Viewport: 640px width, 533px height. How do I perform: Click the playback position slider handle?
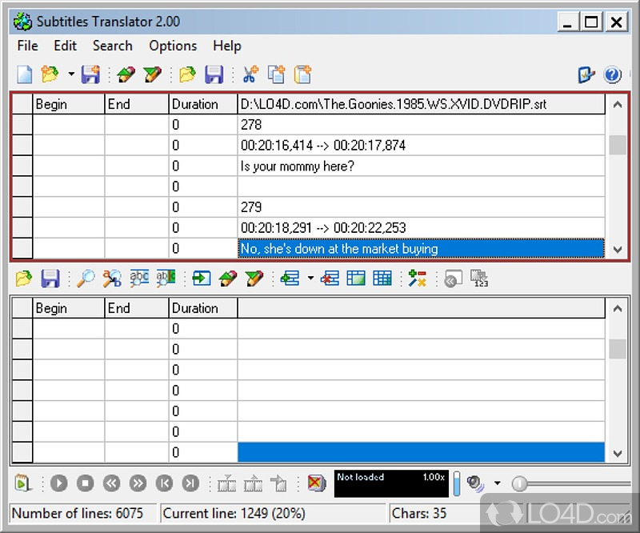520,483
